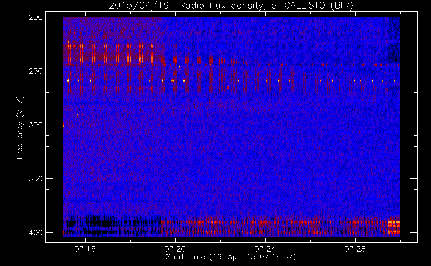This screenshot has height=266, width=431.
Task: Click the 300 frequency tick label
Action: [x=36, y=125]
